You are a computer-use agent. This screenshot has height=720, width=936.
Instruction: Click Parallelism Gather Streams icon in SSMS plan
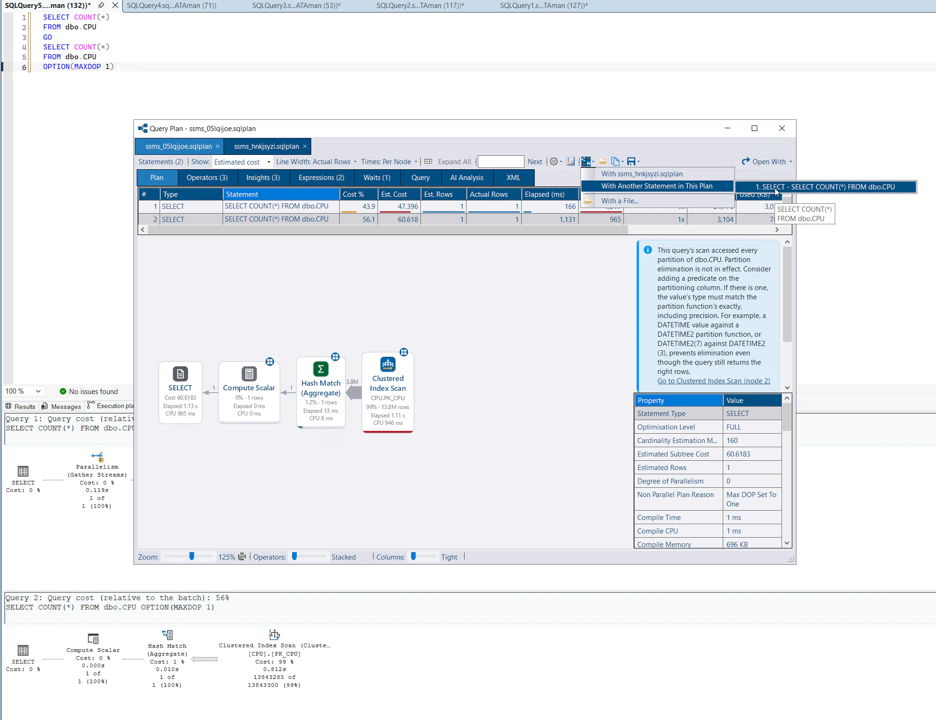[x=97, y=457]
